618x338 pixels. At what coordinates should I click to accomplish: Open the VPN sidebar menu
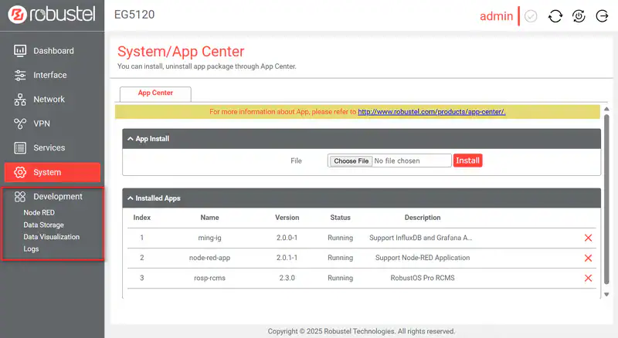(42, 123)
